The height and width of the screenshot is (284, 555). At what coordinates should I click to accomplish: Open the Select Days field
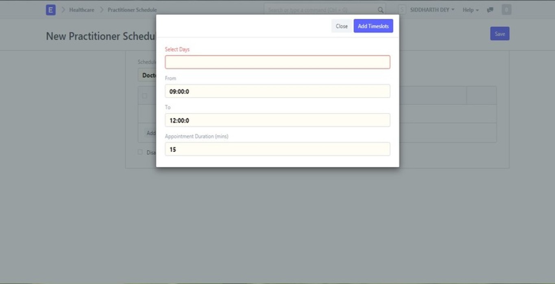click(277, 62)
